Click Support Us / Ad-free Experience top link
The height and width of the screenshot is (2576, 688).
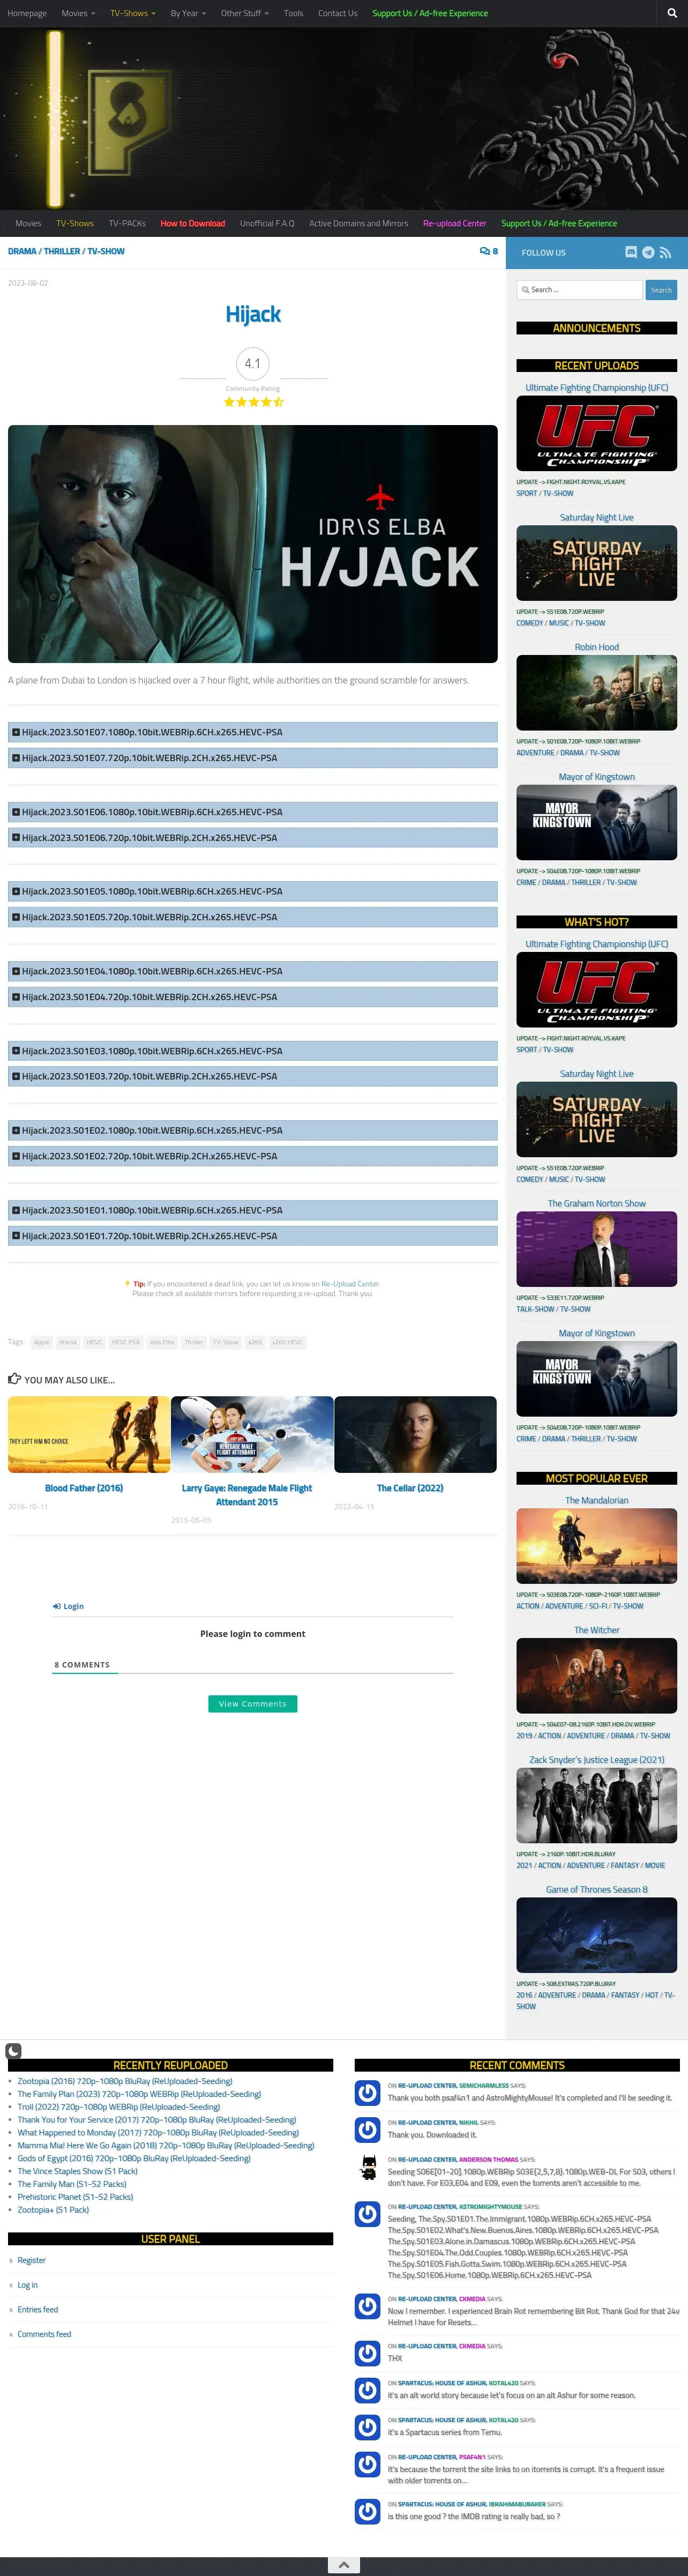[430, 13]
